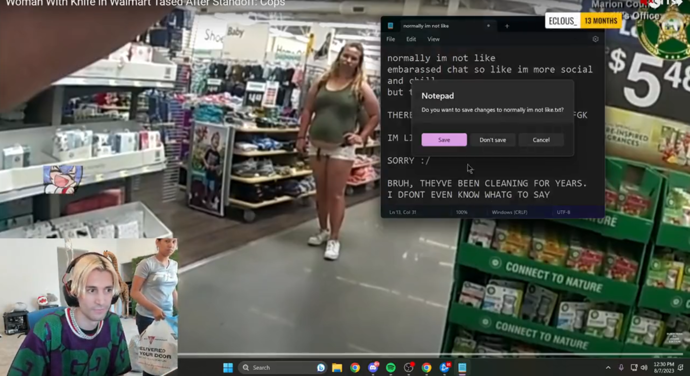690x376 pixels.
Task: Cancel the Notepad save prompt
Action: click(x=541, y=140)
